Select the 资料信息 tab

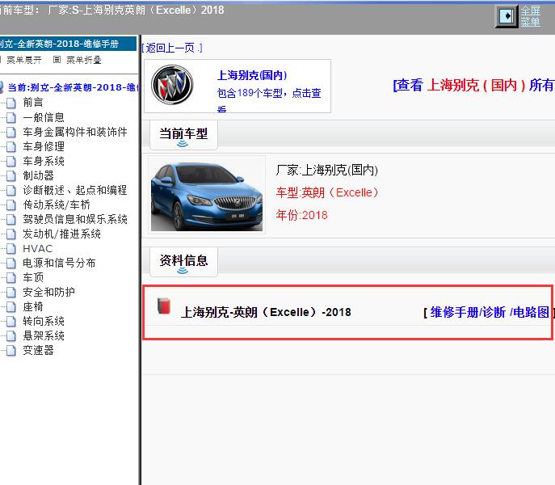pos(183,261)
